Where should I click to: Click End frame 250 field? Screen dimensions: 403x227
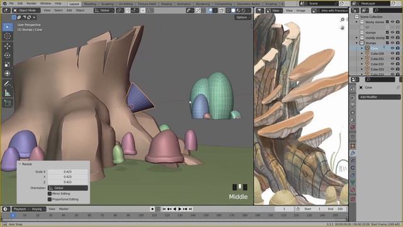[336, 209]
